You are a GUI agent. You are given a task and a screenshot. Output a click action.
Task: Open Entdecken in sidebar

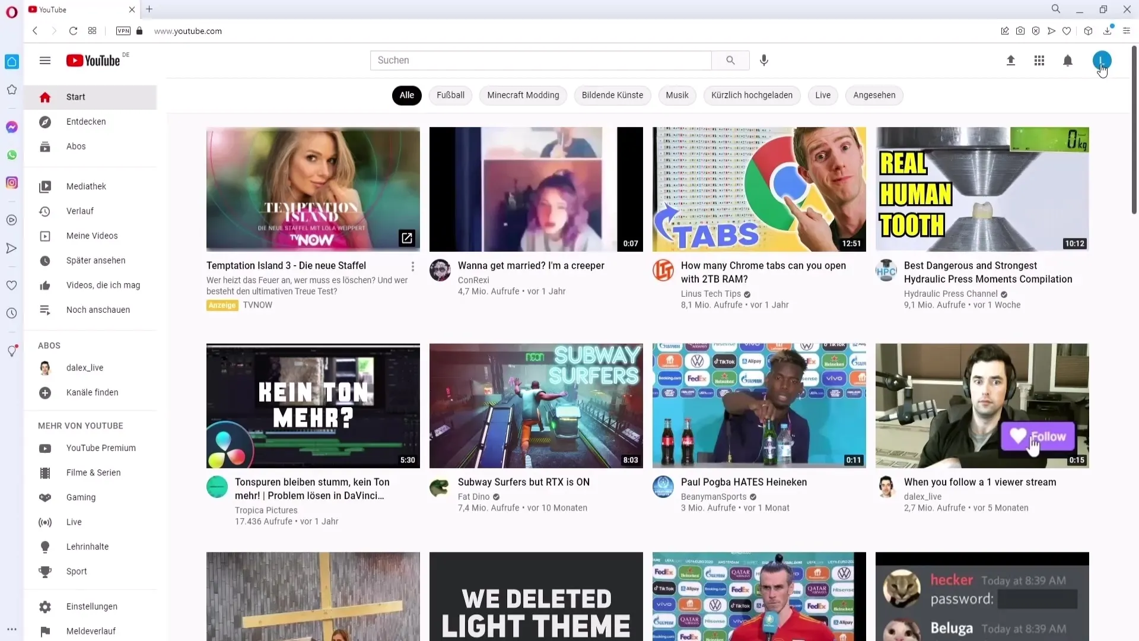(90, 122)
